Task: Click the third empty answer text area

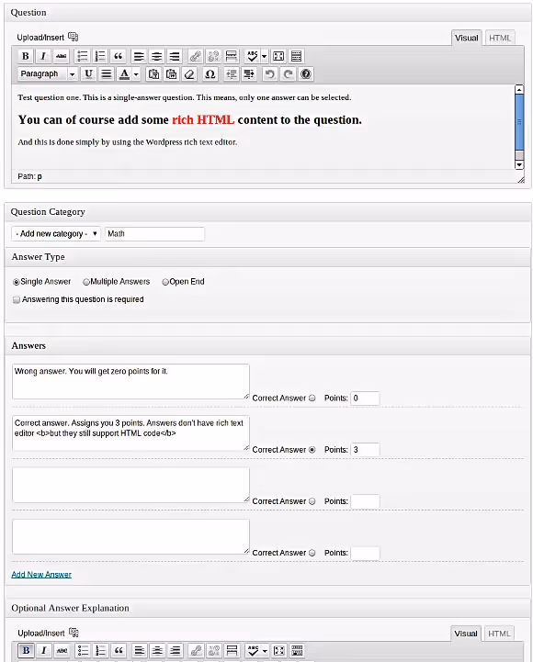Action: point(130,485)
